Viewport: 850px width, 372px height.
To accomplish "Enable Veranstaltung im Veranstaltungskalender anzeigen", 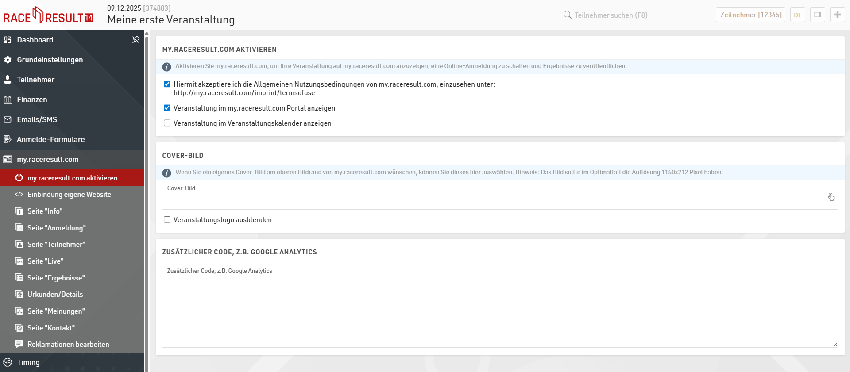I will tap(167, 123).
